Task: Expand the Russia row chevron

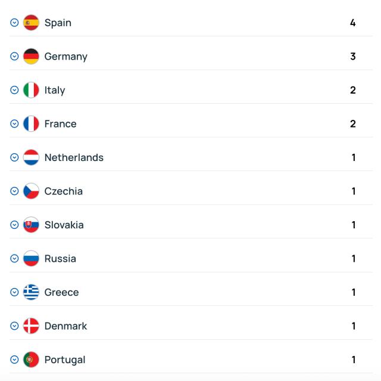Action: [14, 259]
